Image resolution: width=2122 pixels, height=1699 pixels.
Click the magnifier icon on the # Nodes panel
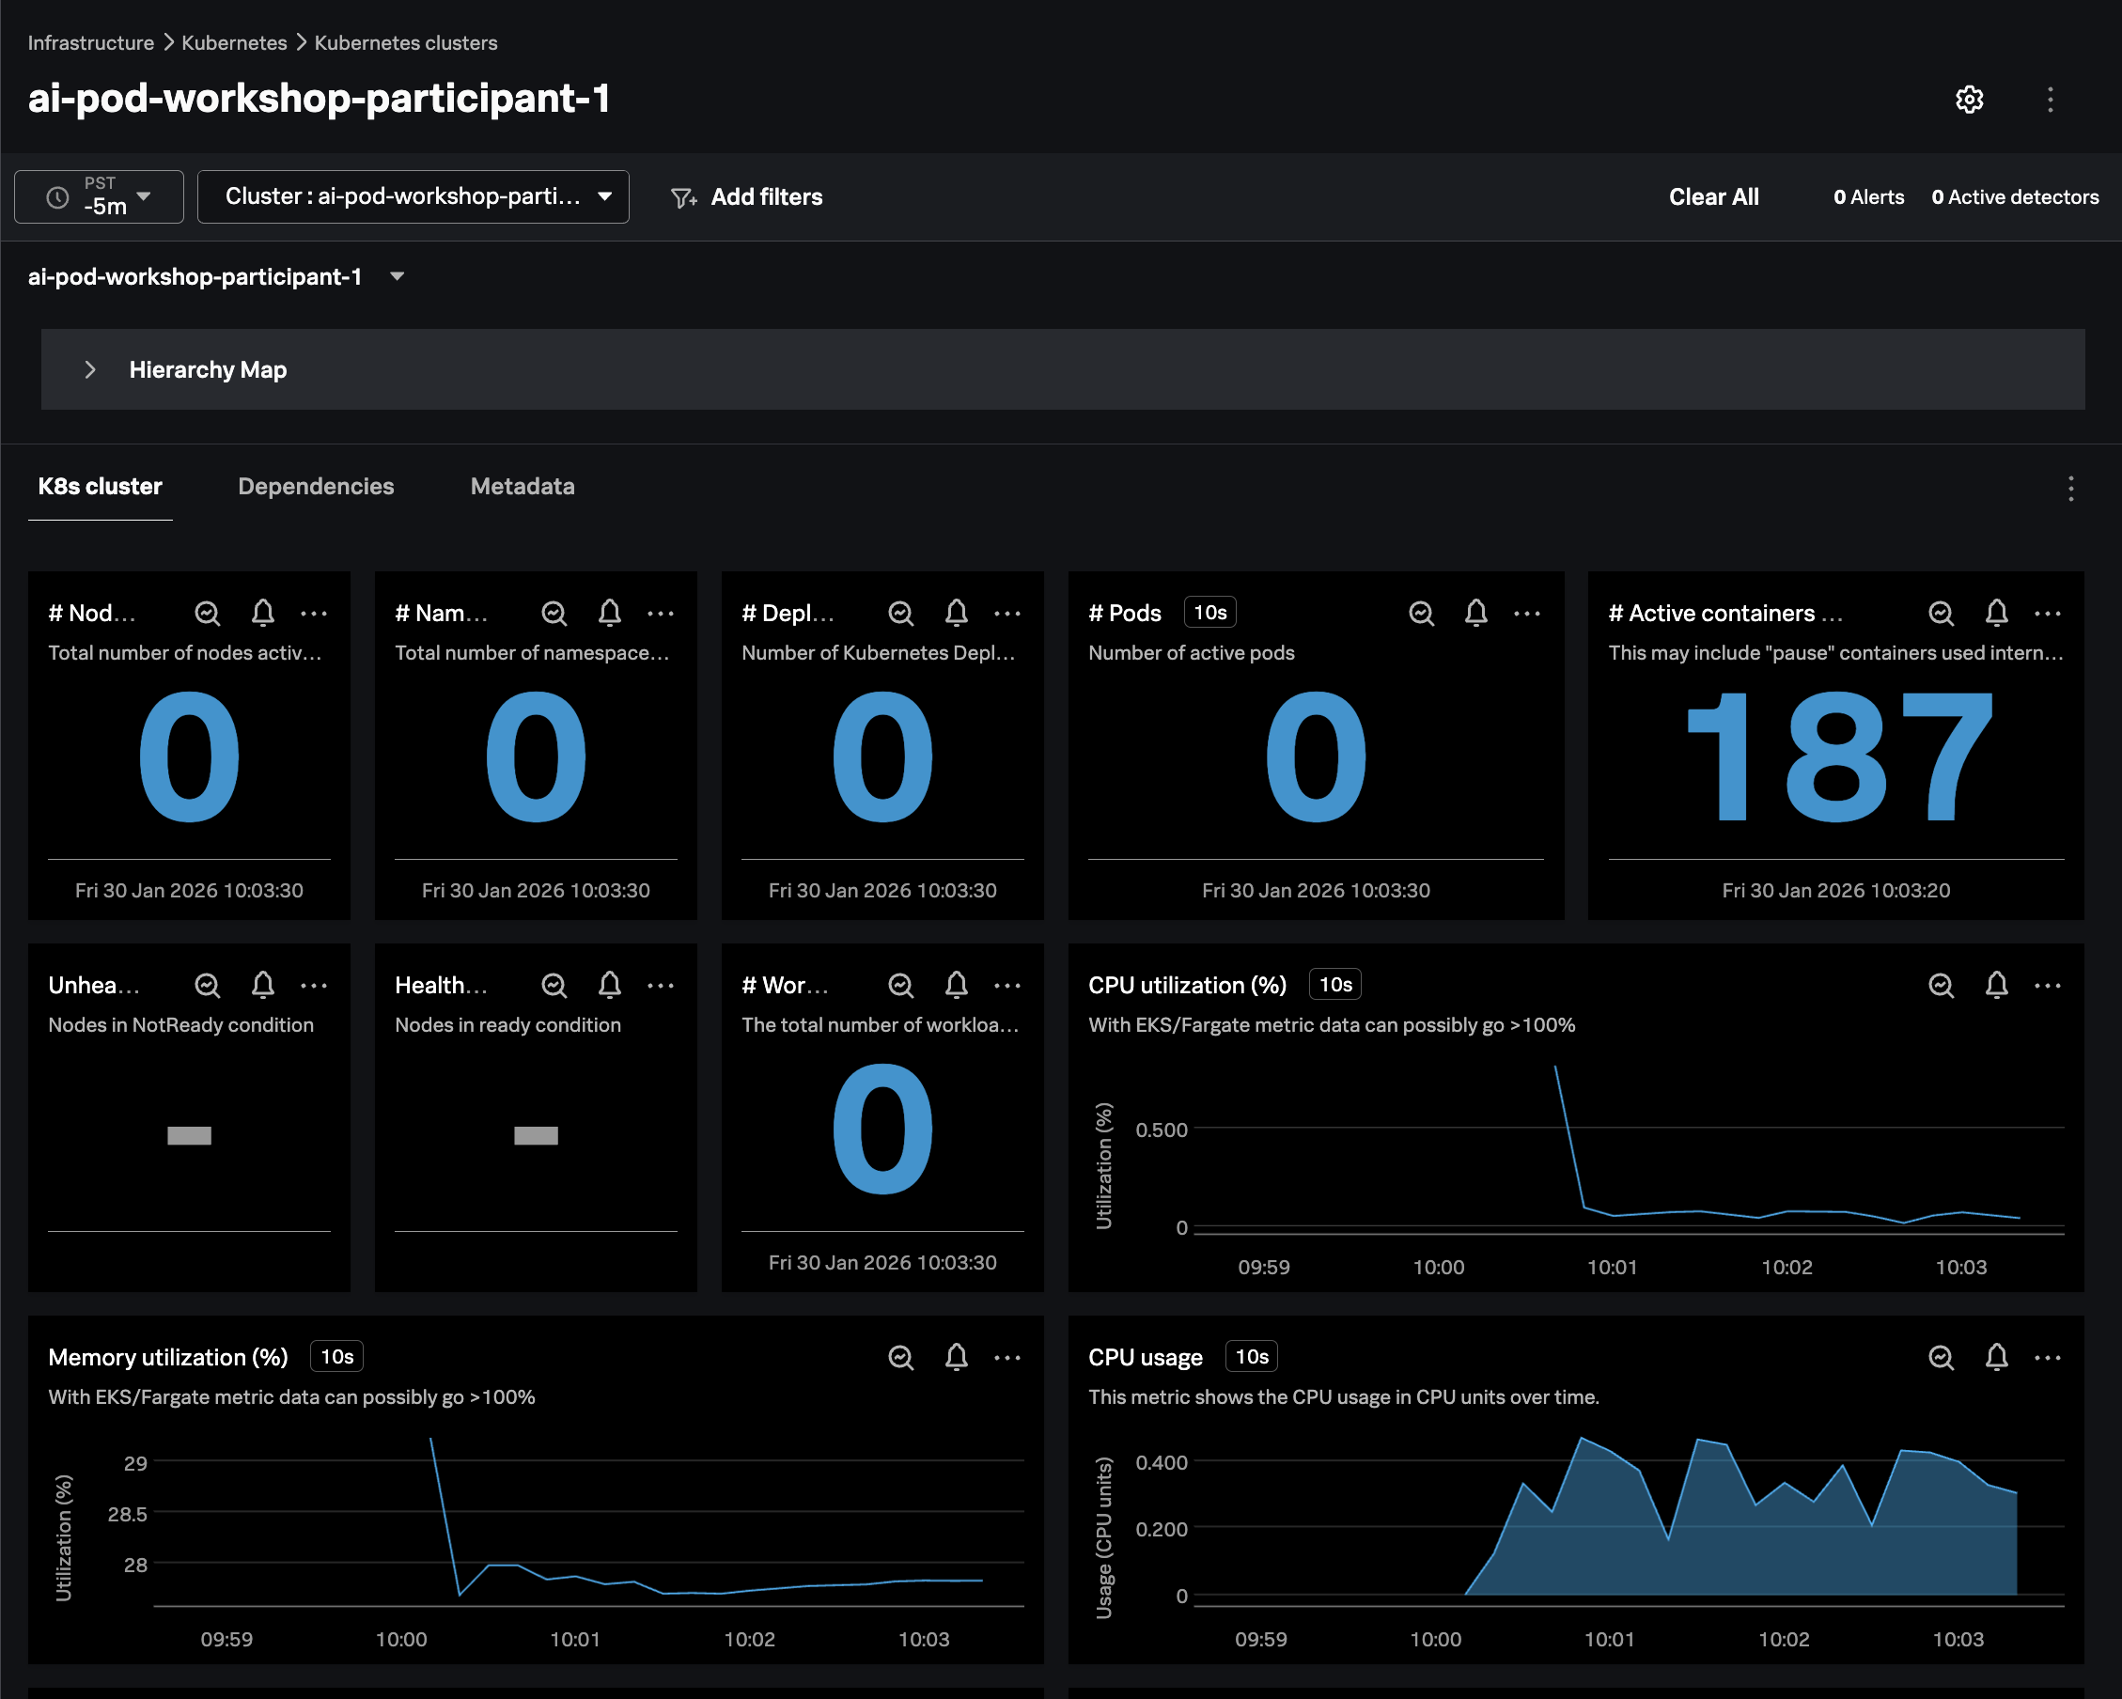coord(208,613)
